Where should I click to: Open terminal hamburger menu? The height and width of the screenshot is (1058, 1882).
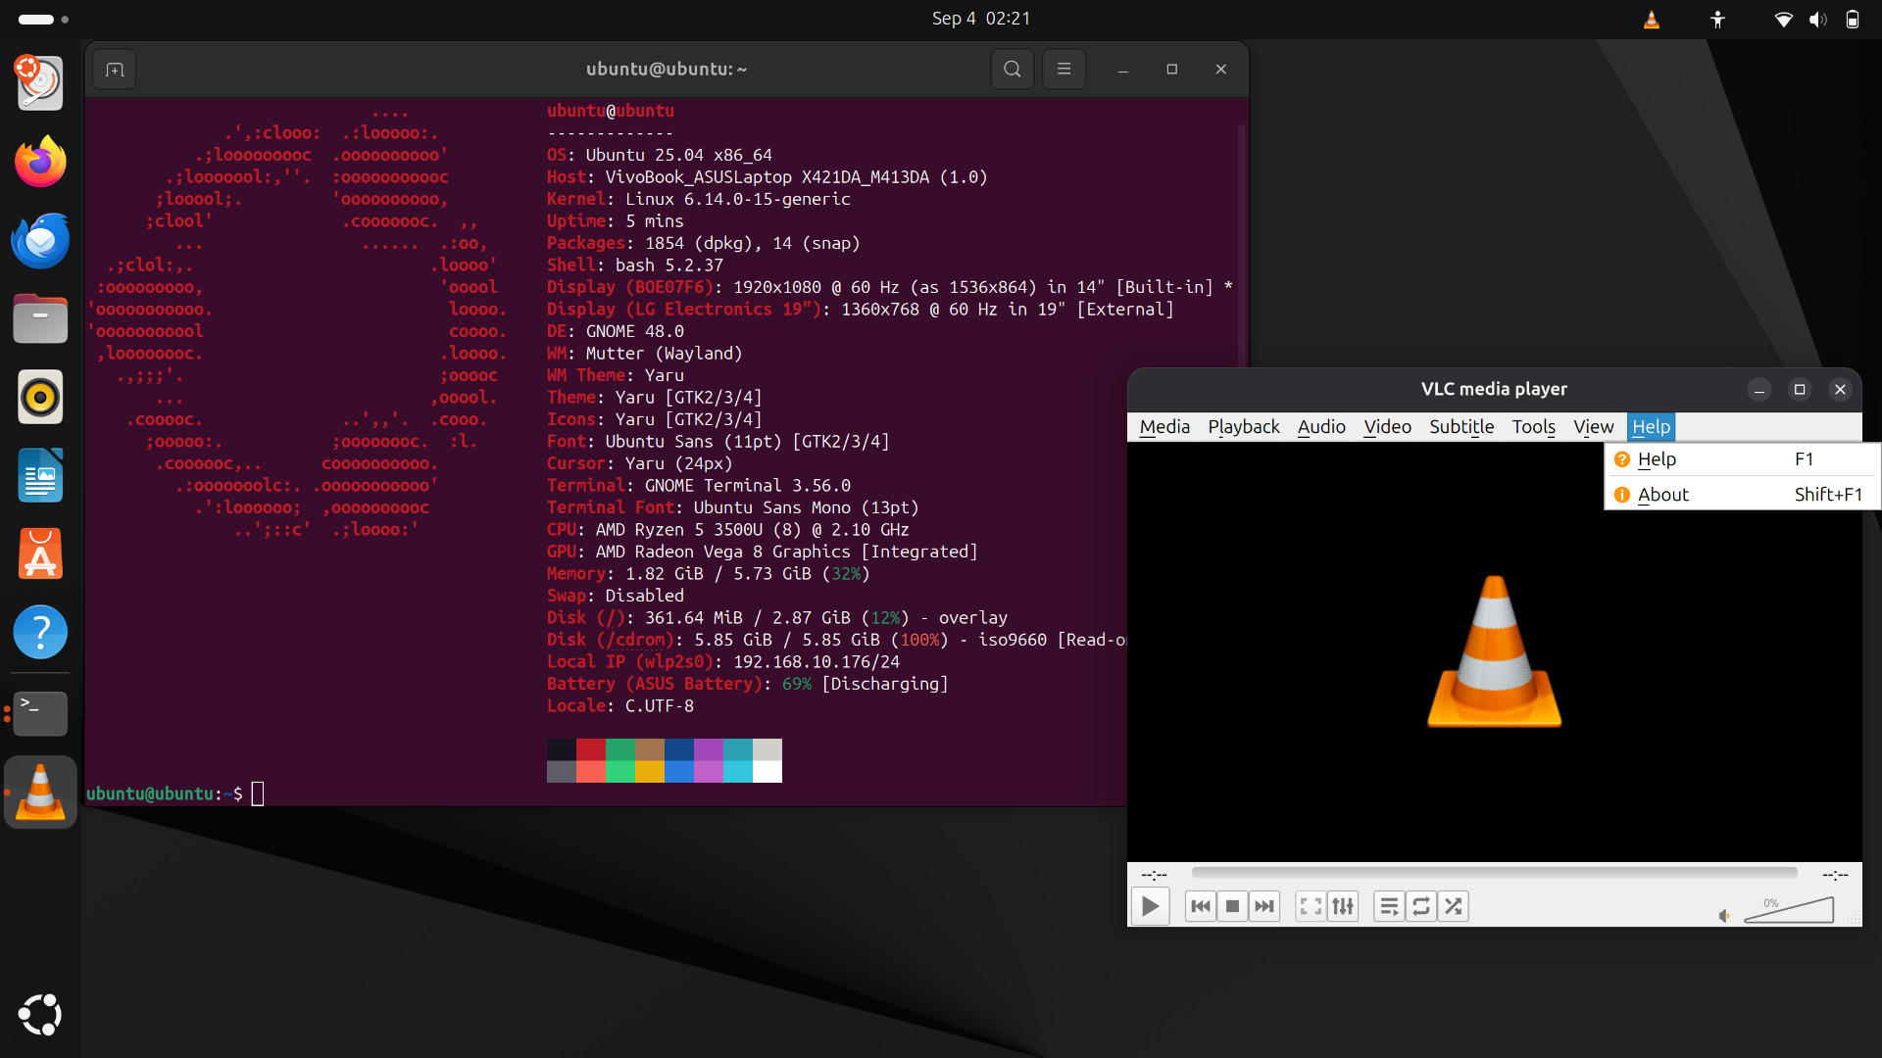click(x=1064, y=70)
